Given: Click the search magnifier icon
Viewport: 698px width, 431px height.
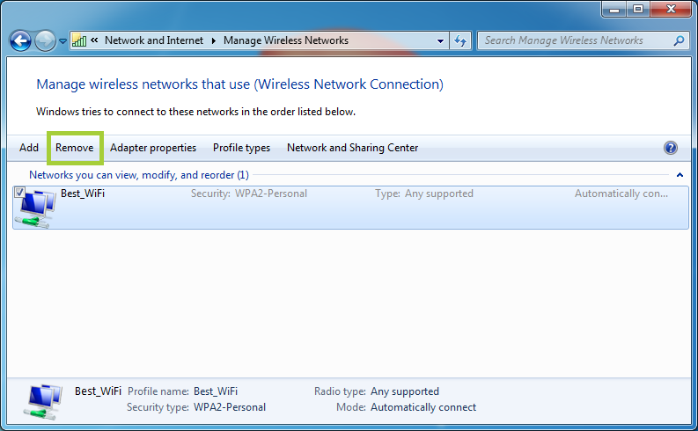Looking at the screenshot, I should click(679, 40).
